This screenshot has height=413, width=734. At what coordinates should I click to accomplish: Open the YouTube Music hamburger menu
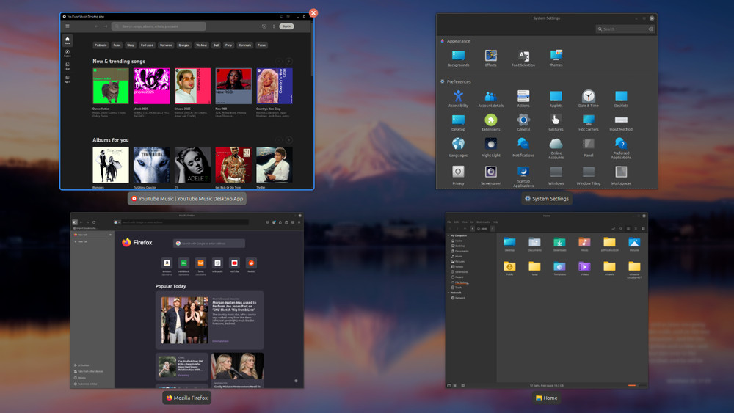[x=68, y=26]
